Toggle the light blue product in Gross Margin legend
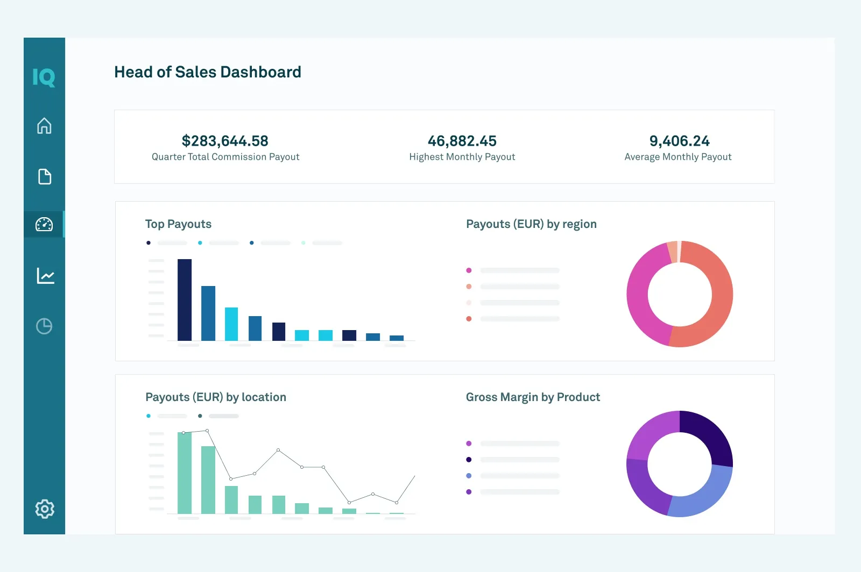Image resolution: width=861 pixels, height=572 pixels. pos(468,475)
